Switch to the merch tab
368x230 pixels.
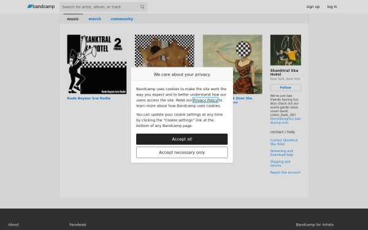[x=95, y=19]
